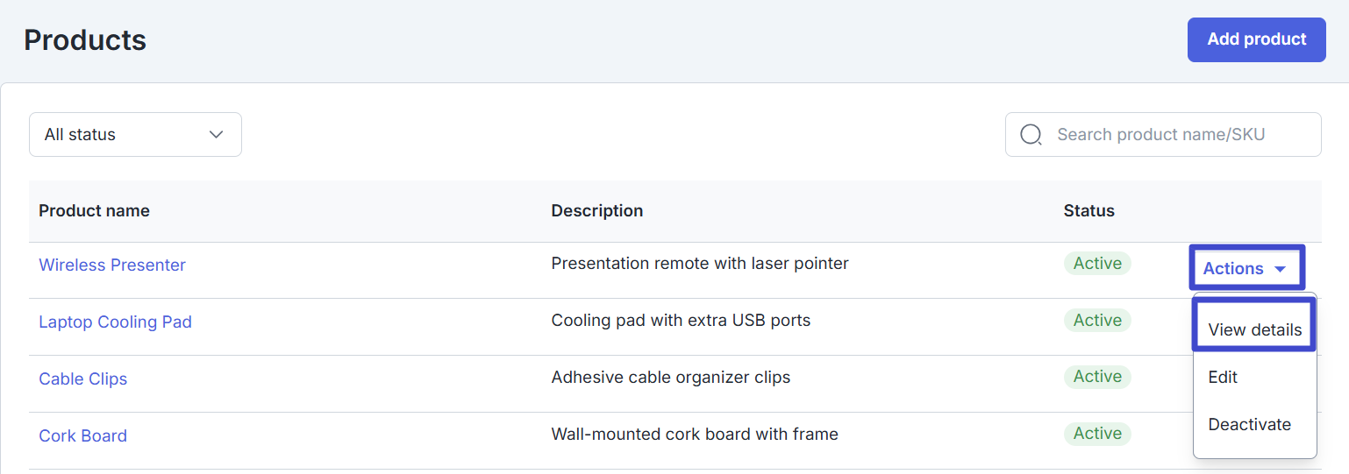Image resolution: width=1349 pixels, height=474 pixels.
Task: Open the Laptop Cooling Pad link
Action: [x=115, y=322]
